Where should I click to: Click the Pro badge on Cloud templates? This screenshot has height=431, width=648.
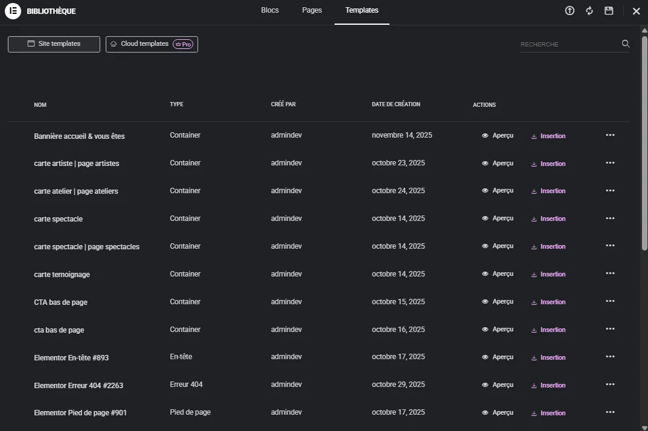click(183, 43)
